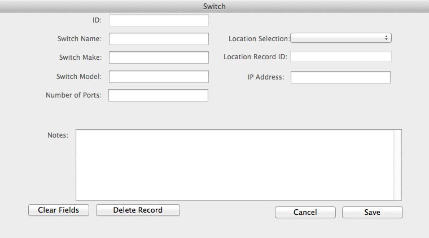Select the Switch Model input box
The image size is (429, 238).
159,77
